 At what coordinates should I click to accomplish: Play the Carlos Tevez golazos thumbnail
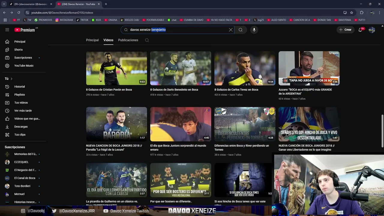pos(245,68)
